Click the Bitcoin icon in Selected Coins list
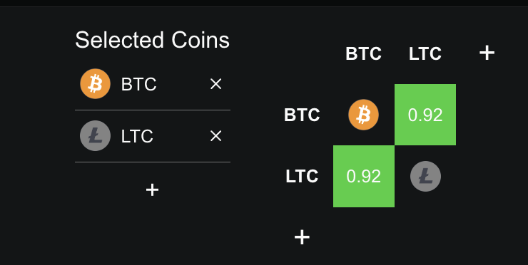Viewport: 528px width, 265px height. (96, 84)
